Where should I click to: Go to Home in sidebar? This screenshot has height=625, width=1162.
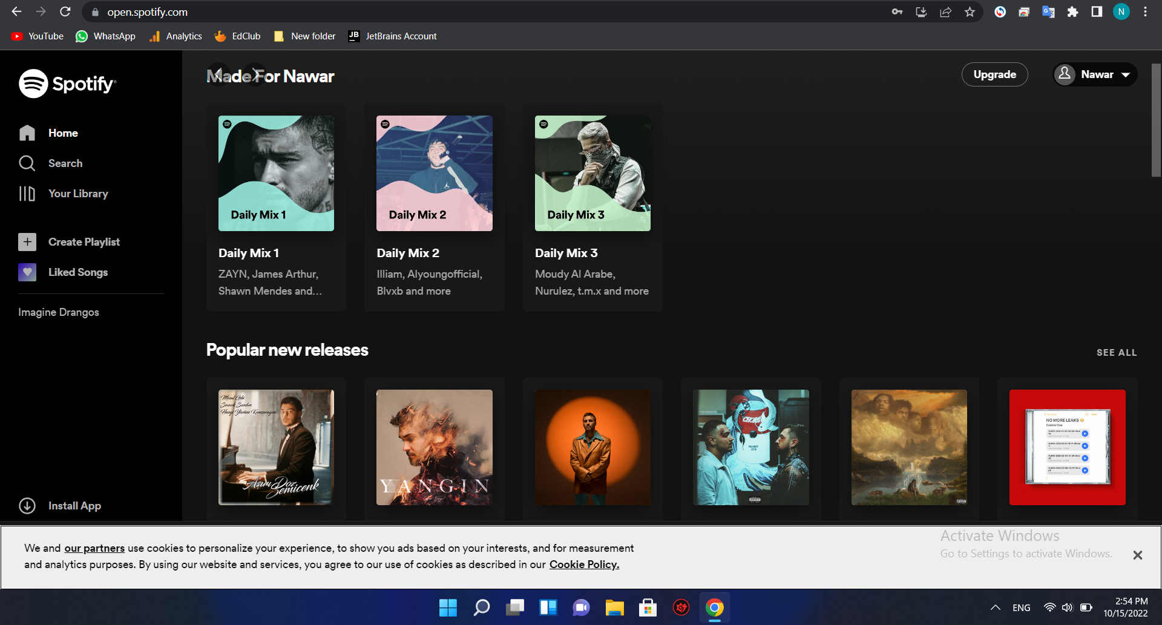[x=63, y=133]
